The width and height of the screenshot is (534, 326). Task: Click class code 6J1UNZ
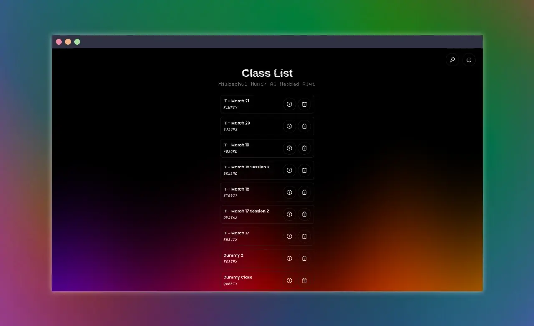pos(230,130)
